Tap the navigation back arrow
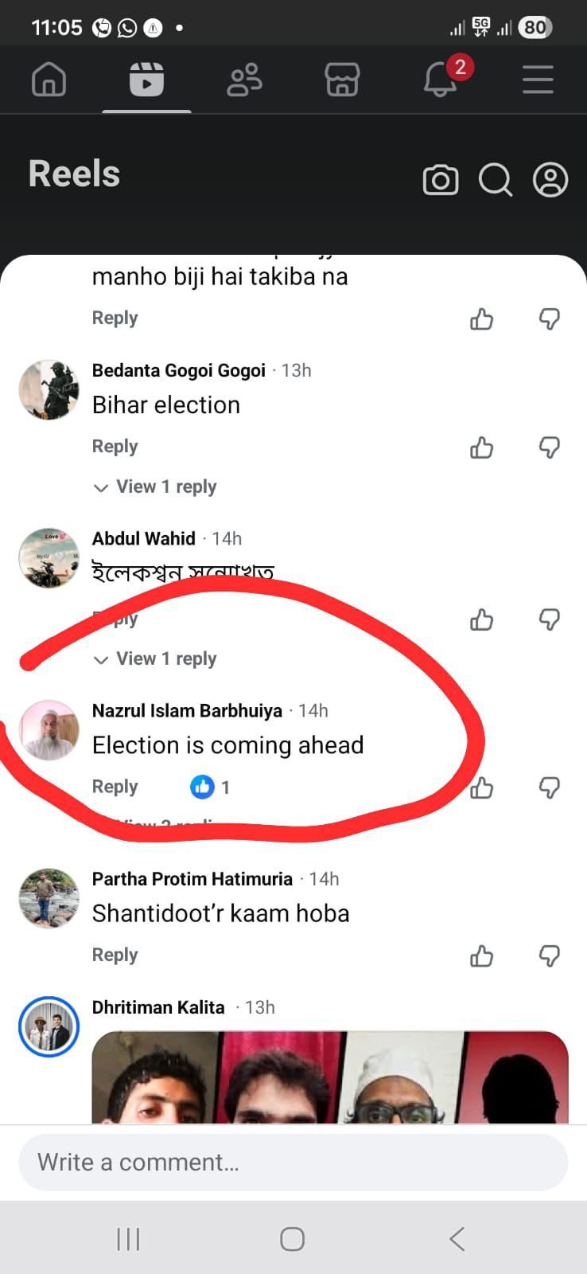Image resolution: width=587 pixels, height=1274 pixels. (x=457, y=1238)
